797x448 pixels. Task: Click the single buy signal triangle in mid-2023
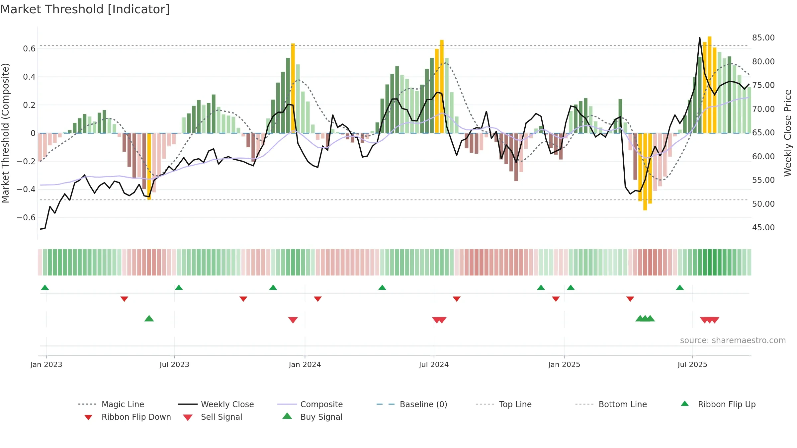click(149, 318)
